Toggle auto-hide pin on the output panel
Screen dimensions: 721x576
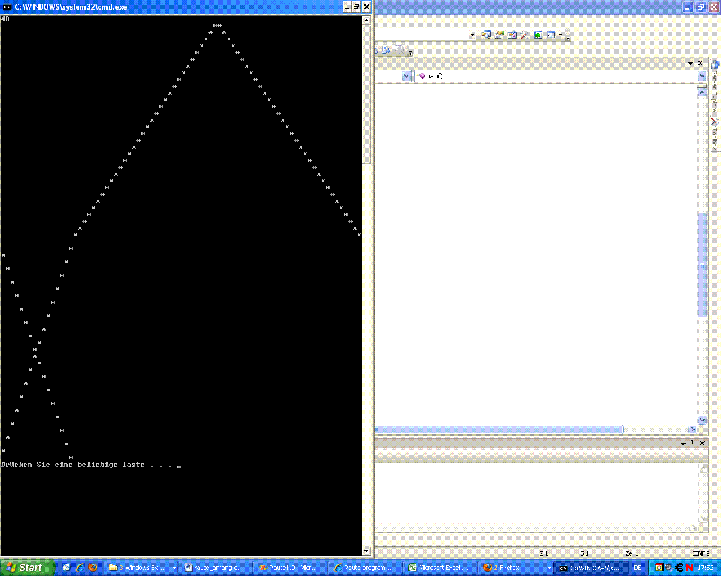click(x=692, y=443)
